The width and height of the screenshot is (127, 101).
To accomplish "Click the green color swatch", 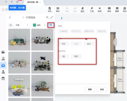I will [x=35, y=25].
